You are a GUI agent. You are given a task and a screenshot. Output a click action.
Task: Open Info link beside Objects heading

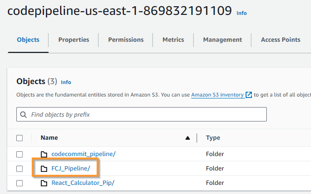66,82
